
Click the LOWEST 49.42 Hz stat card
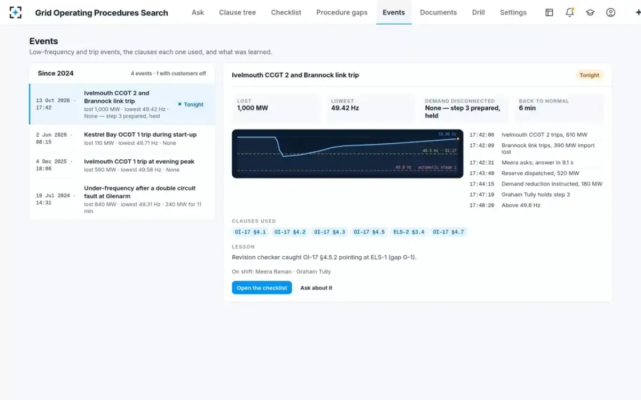[x=371, y=109]
